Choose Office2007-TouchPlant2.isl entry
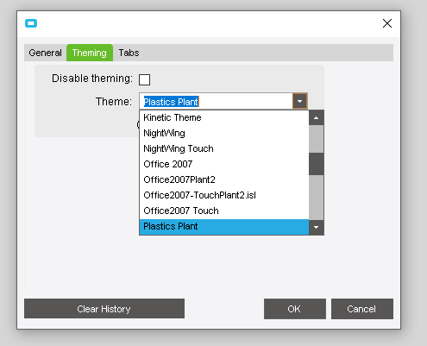The height and width of the screenshot is (346, 427). tap(224, 195)
